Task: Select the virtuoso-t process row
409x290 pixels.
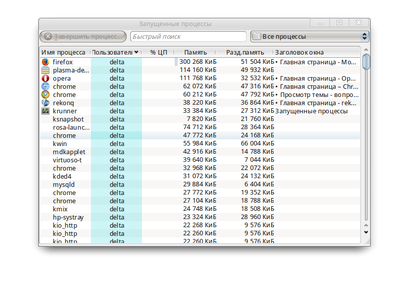Action: click(x=200, y=160)
